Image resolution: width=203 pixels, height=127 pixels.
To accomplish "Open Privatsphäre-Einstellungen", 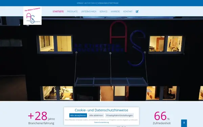I will [119, 115].
